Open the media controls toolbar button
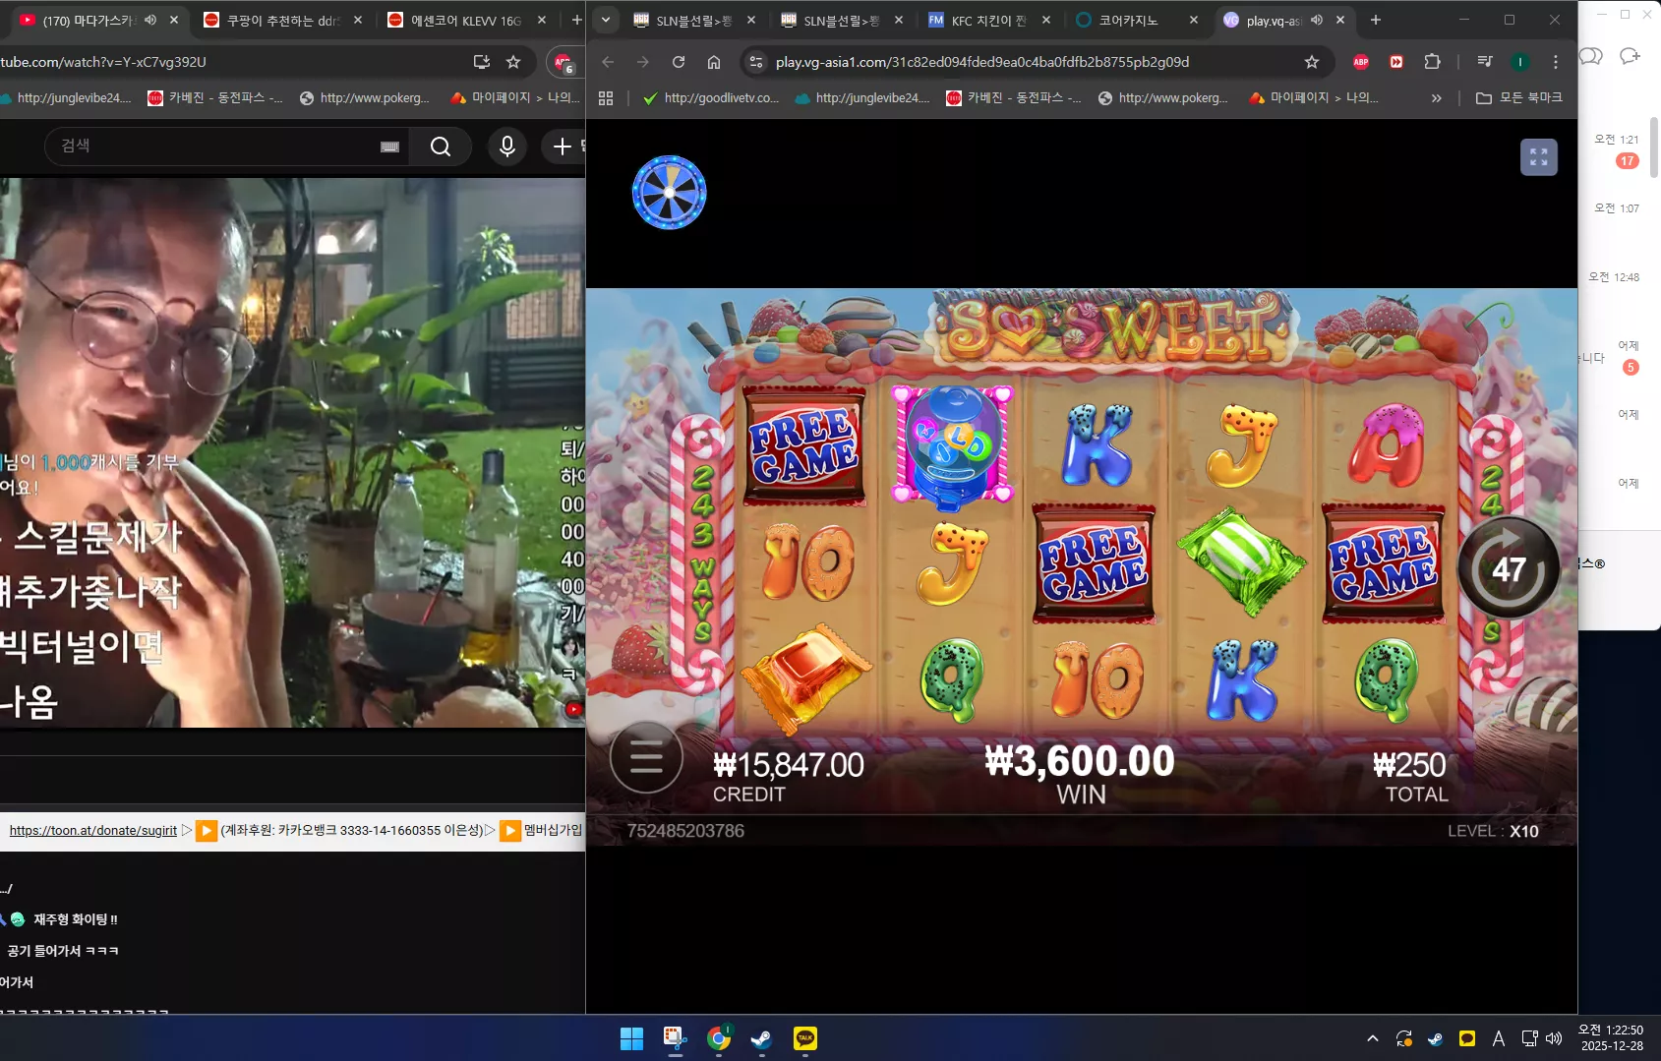Screen dimensions: 1661x1061 point(1485,62)
